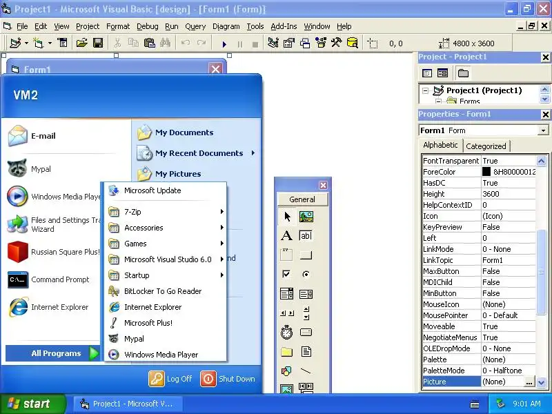Open the Add-Ins menu
The image size is (552, 414).
click(x=284, y=26)
